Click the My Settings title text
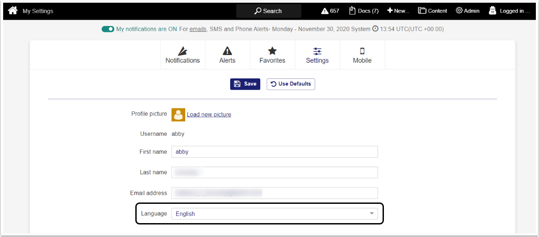This screenshot has width=539, height=237. coord(38,11)
